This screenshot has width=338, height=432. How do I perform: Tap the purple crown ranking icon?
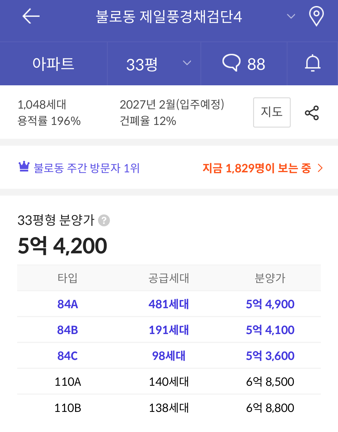pyautogui.click(x=24, y=167)
